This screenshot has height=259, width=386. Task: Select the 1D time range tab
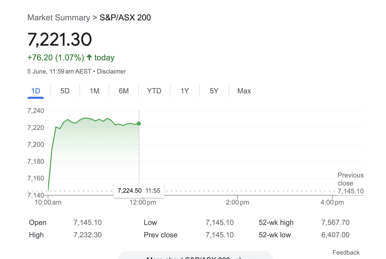36,91
